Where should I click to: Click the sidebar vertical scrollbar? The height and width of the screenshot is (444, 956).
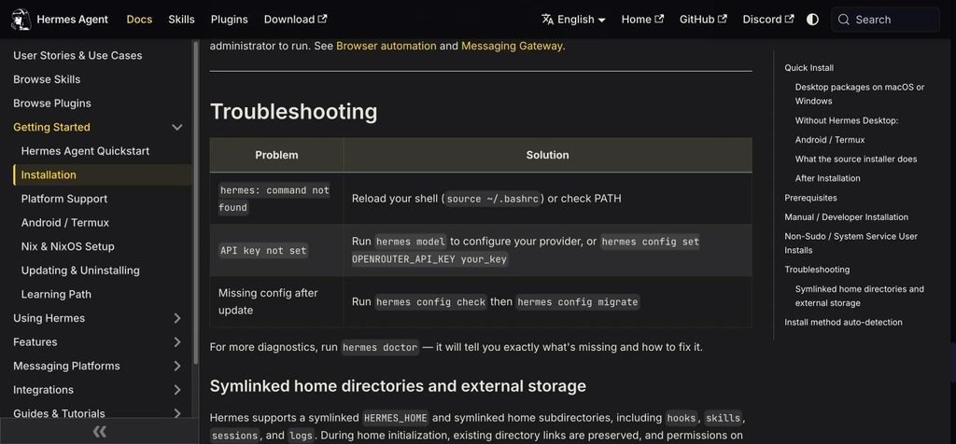click(195, 201)
